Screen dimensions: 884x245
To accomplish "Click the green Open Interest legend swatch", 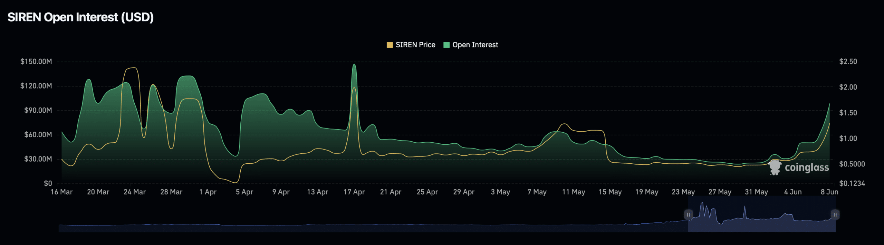I will point(446,45).
